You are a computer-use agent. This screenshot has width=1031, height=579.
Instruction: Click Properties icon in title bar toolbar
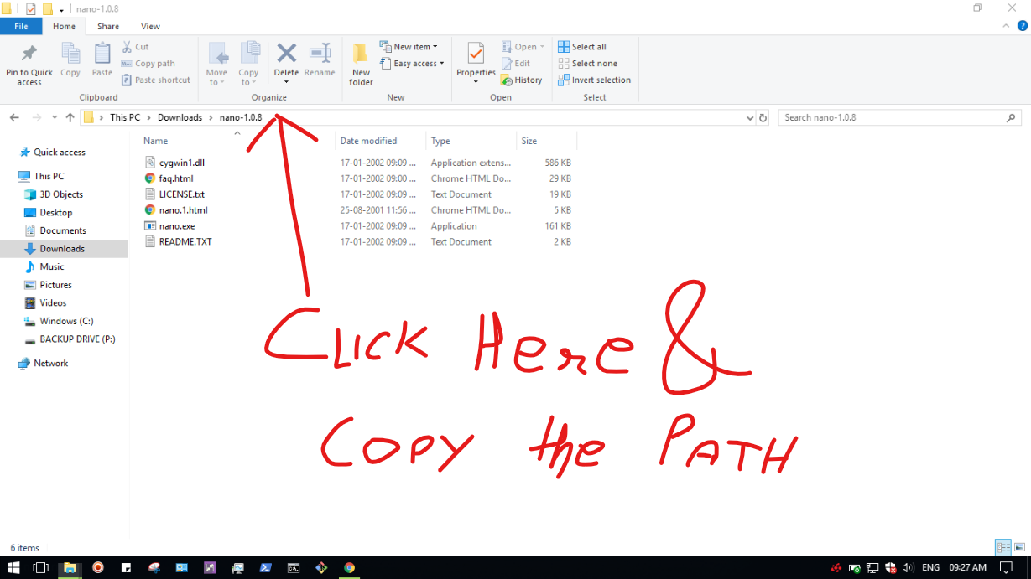tap(31, 8)
